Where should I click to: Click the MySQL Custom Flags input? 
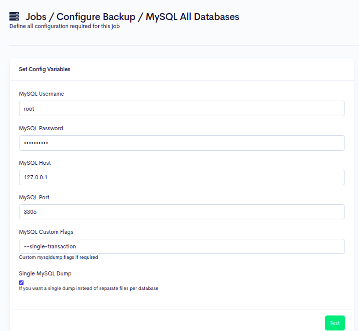pyautogui.click(x=182, y=246)
